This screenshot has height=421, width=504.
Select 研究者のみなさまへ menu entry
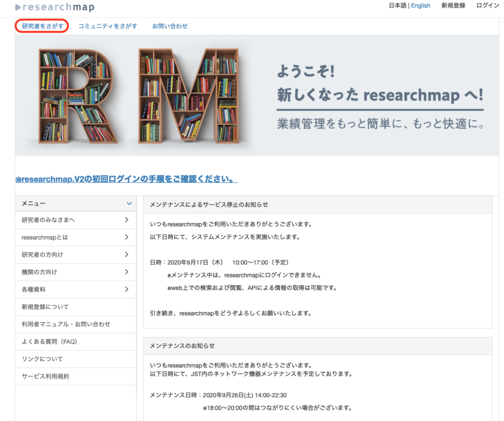75,220
